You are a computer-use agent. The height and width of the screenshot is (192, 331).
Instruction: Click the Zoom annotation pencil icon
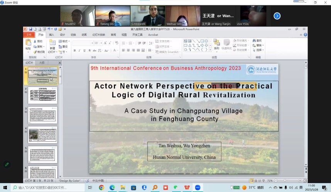click(7, 164)
